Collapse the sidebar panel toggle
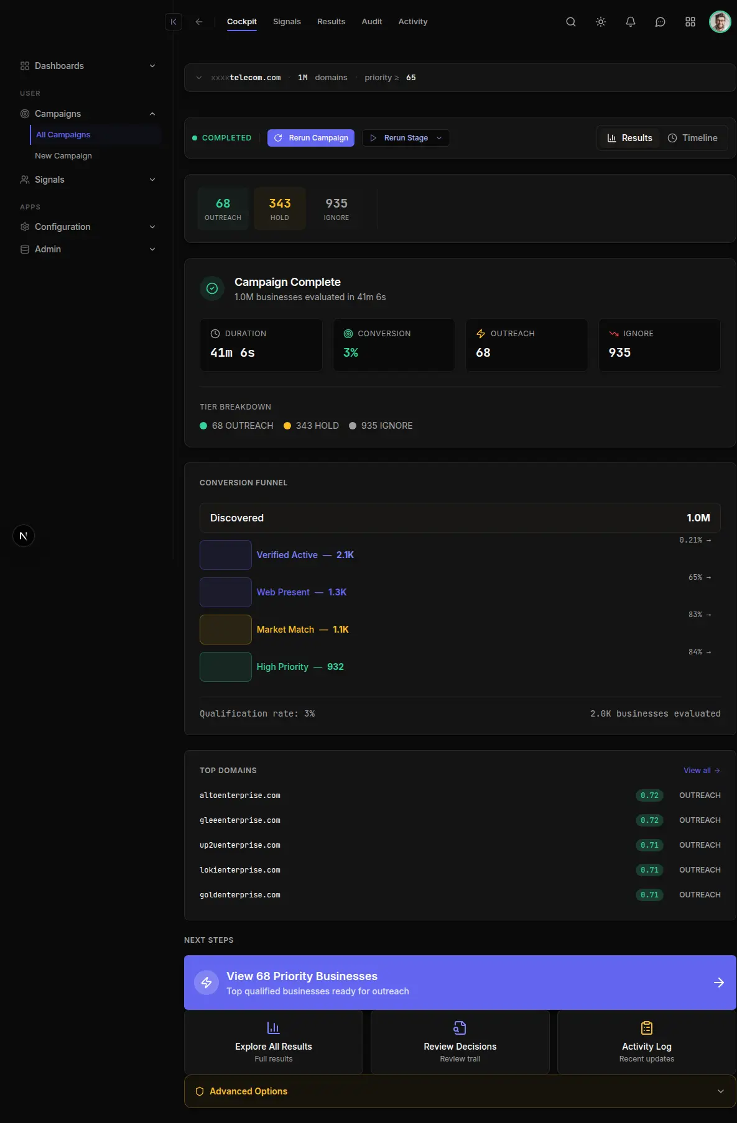The image size is (737, 1123). (174, 22)
